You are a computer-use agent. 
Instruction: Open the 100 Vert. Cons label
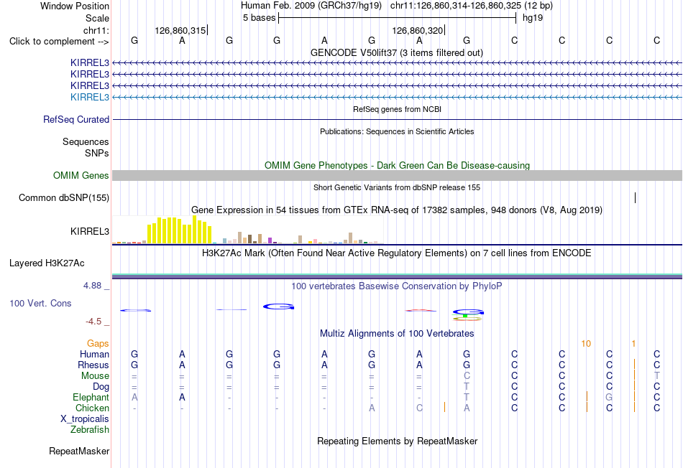point(40,303)
